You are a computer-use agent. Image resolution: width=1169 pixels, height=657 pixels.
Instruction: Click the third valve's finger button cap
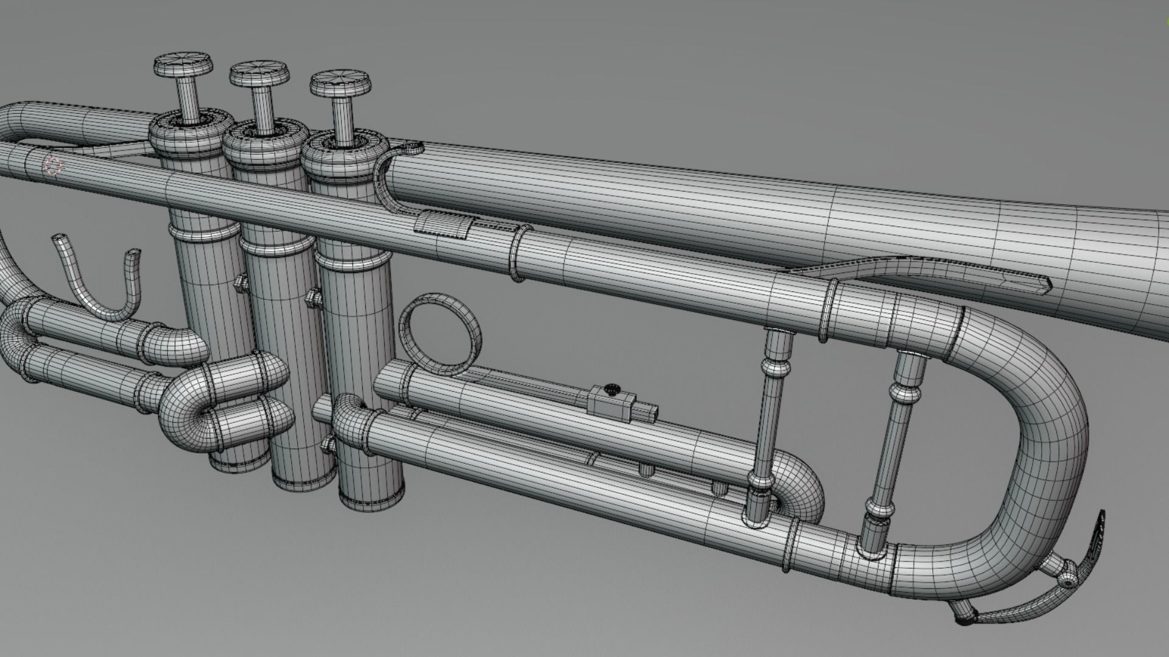(340, 82)
